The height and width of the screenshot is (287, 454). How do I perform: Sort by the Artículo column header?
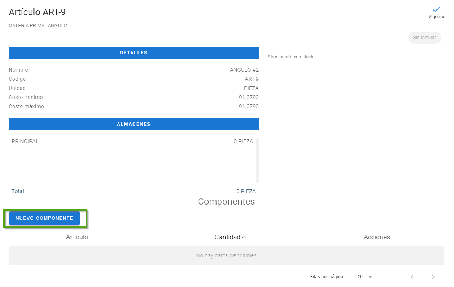point(77,237)
